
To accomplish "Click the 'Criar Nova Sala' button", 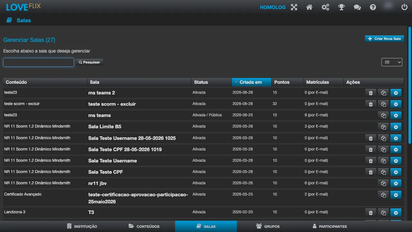I will pyautogui.click(x=384, y=39).
